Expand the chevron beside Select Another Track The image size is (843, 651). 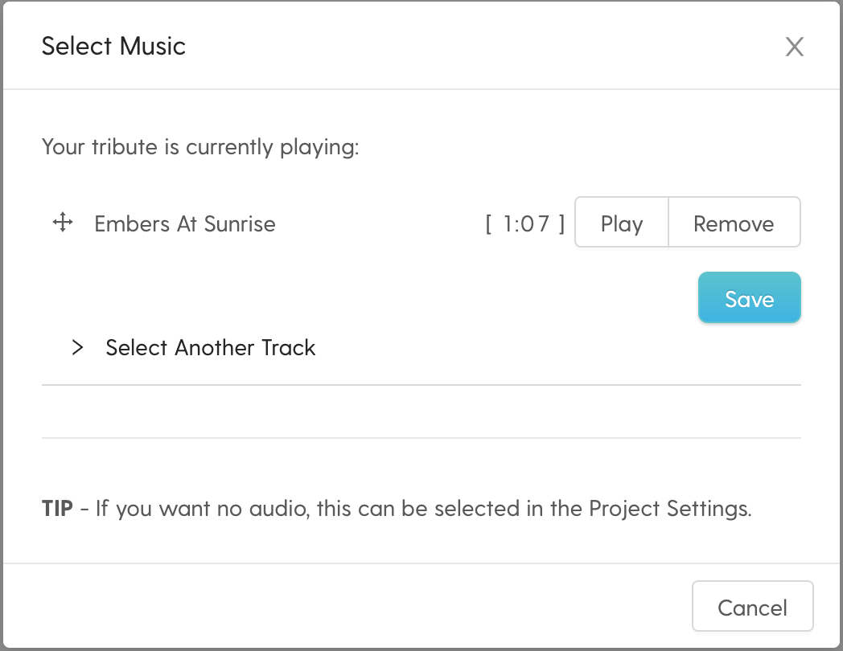[x=77, y=347]
